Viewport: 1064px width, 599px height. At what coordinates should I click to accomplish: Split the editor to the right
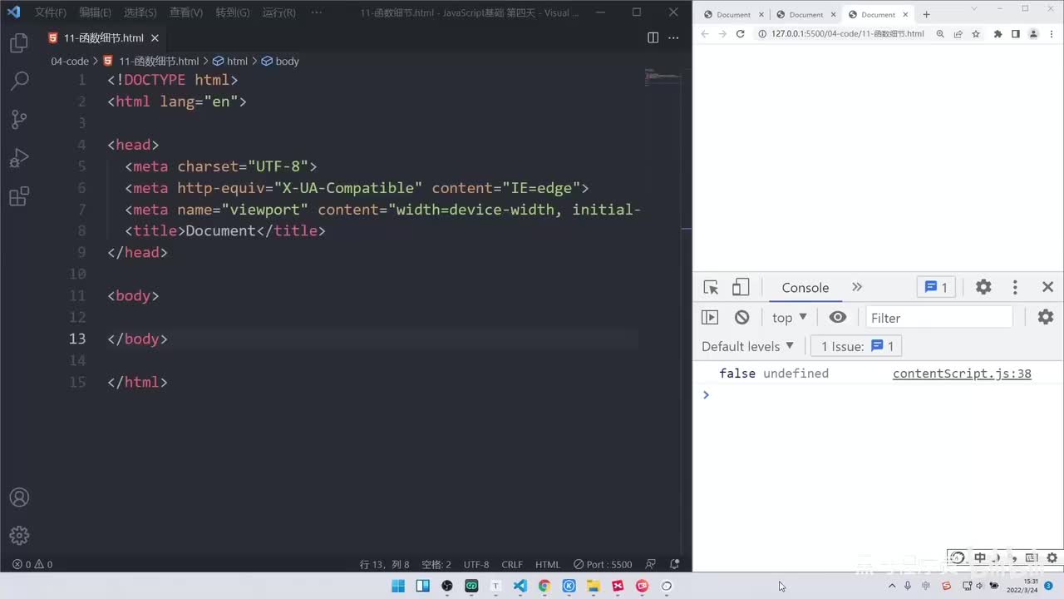(653, 37)
